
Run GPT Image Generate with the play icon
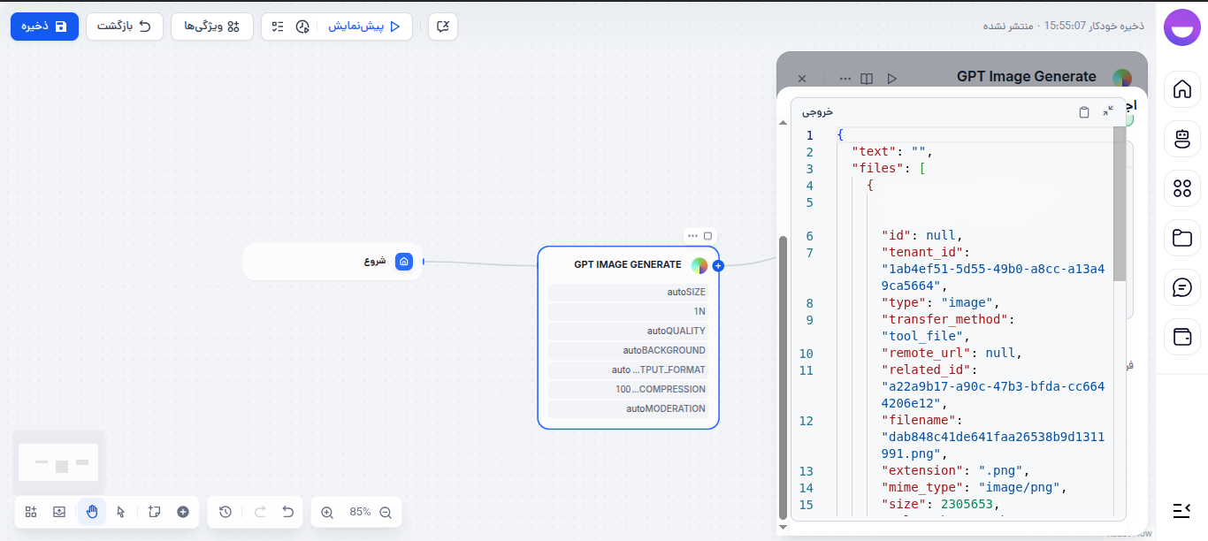892,78
